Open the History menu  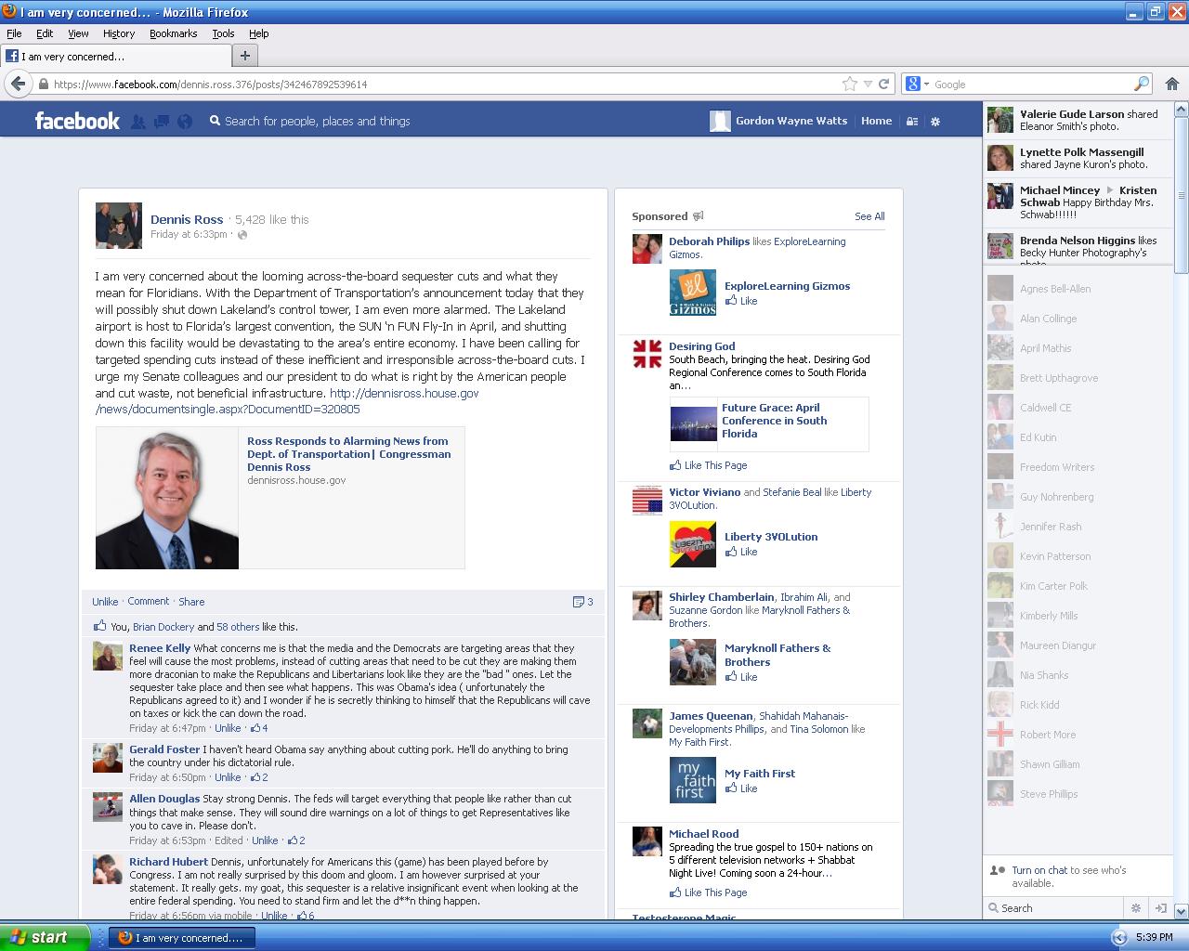(119, 33)
